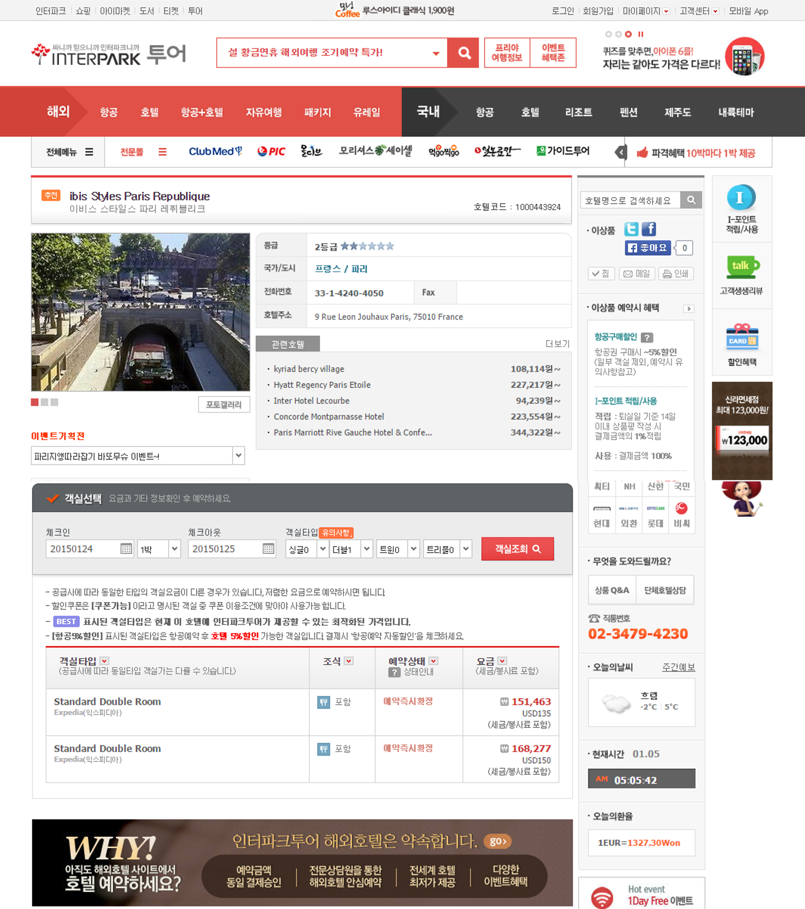Open the 싱글0 room count dropdown
The width and height of the screenshot is (805, 909).
(x=323, y=549)
